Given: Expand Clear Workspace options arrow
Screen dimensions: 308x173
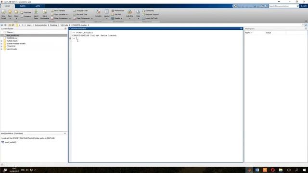Looking at the screenshot, I should coord(70,18).
